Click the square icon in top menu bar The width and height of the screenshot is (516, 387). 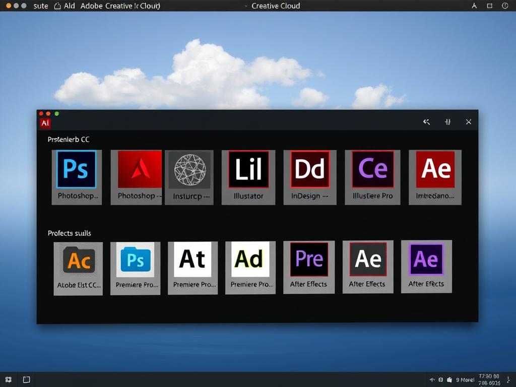pyautogui.click(x=490, y=6)
